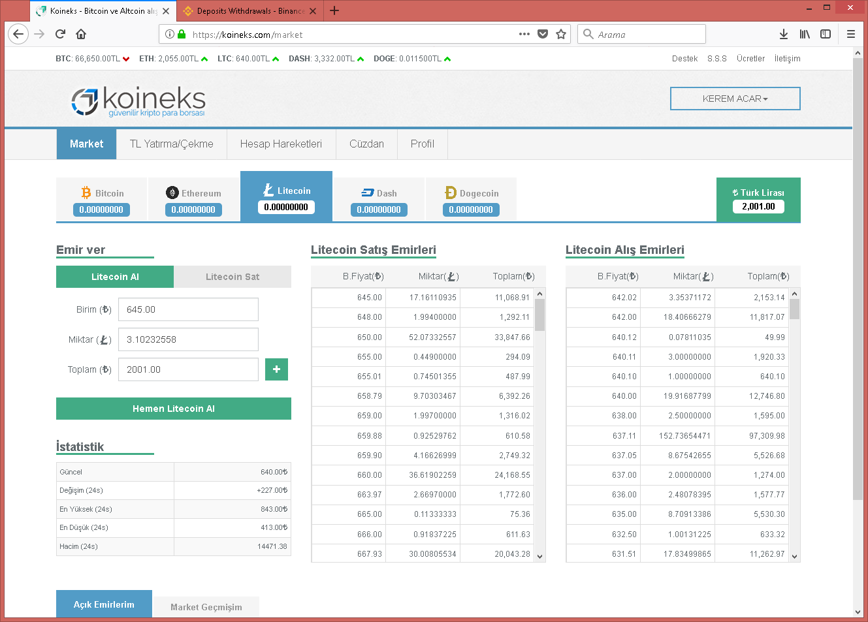Switch to Litecoin Al order tab
This screenshot has width=868, height=622.
pyautogui.click(x=115, y=277)
